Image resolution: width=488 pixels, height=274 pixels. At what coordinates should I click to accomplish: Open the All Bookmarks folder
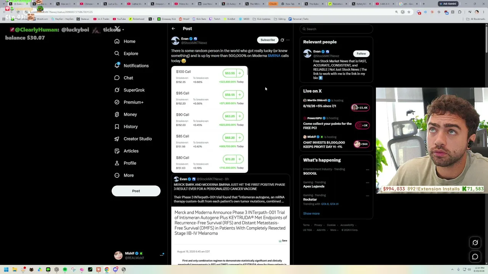(x=475, y=19)
